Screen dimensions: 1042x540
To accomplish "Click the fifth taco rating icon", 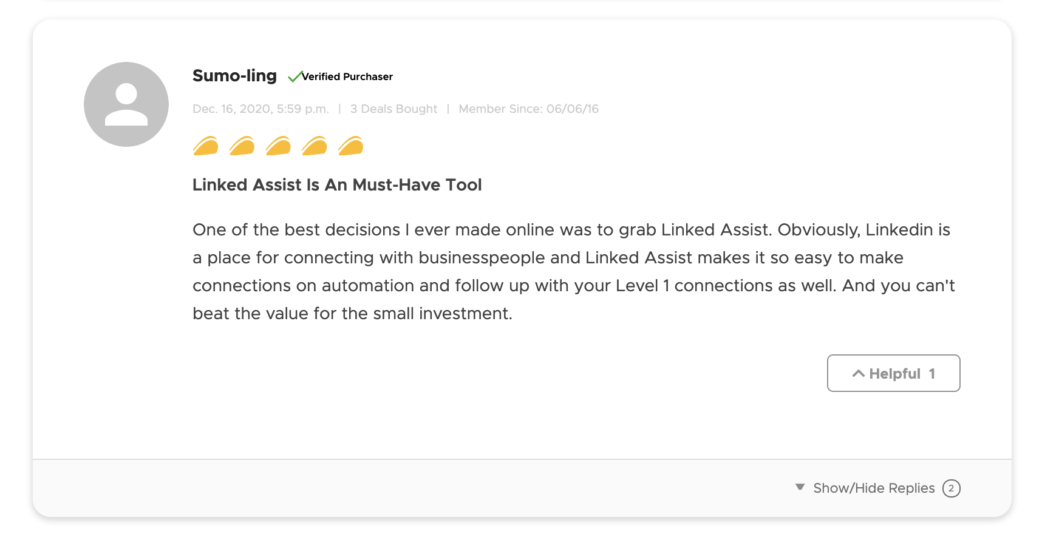I will 351,146.
